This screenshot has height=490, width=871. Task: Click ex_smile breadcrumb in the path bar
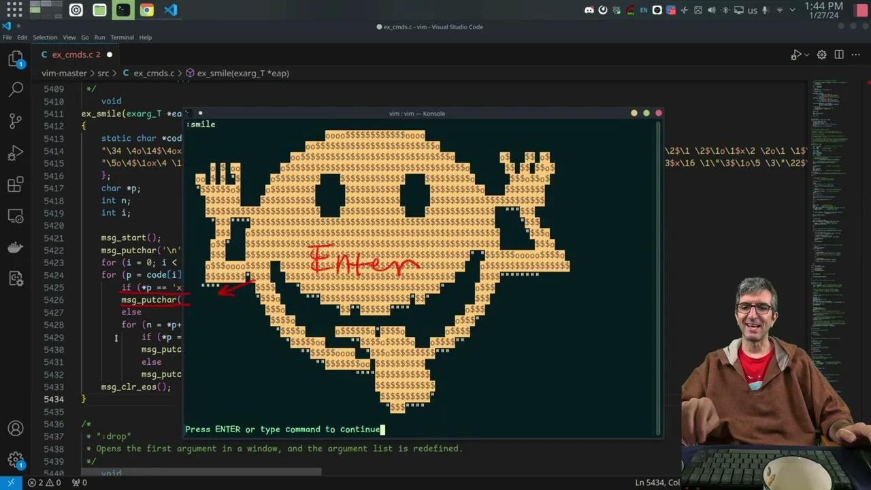point(242,73)
